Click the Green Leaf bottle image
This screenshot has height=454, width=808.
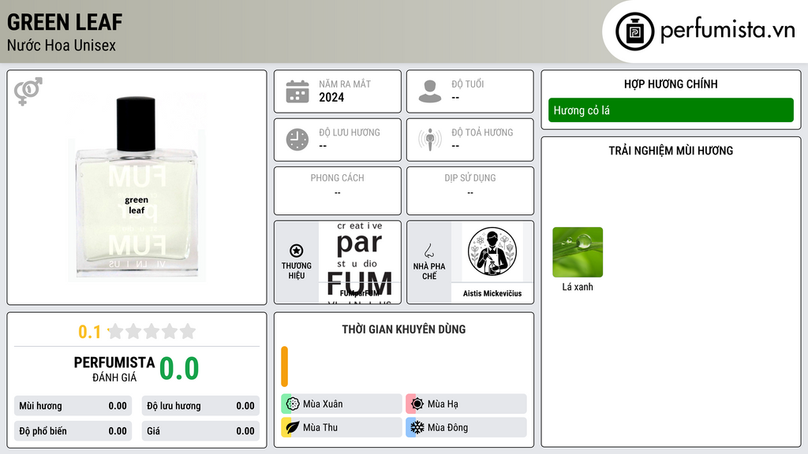(x=137, y=188)
